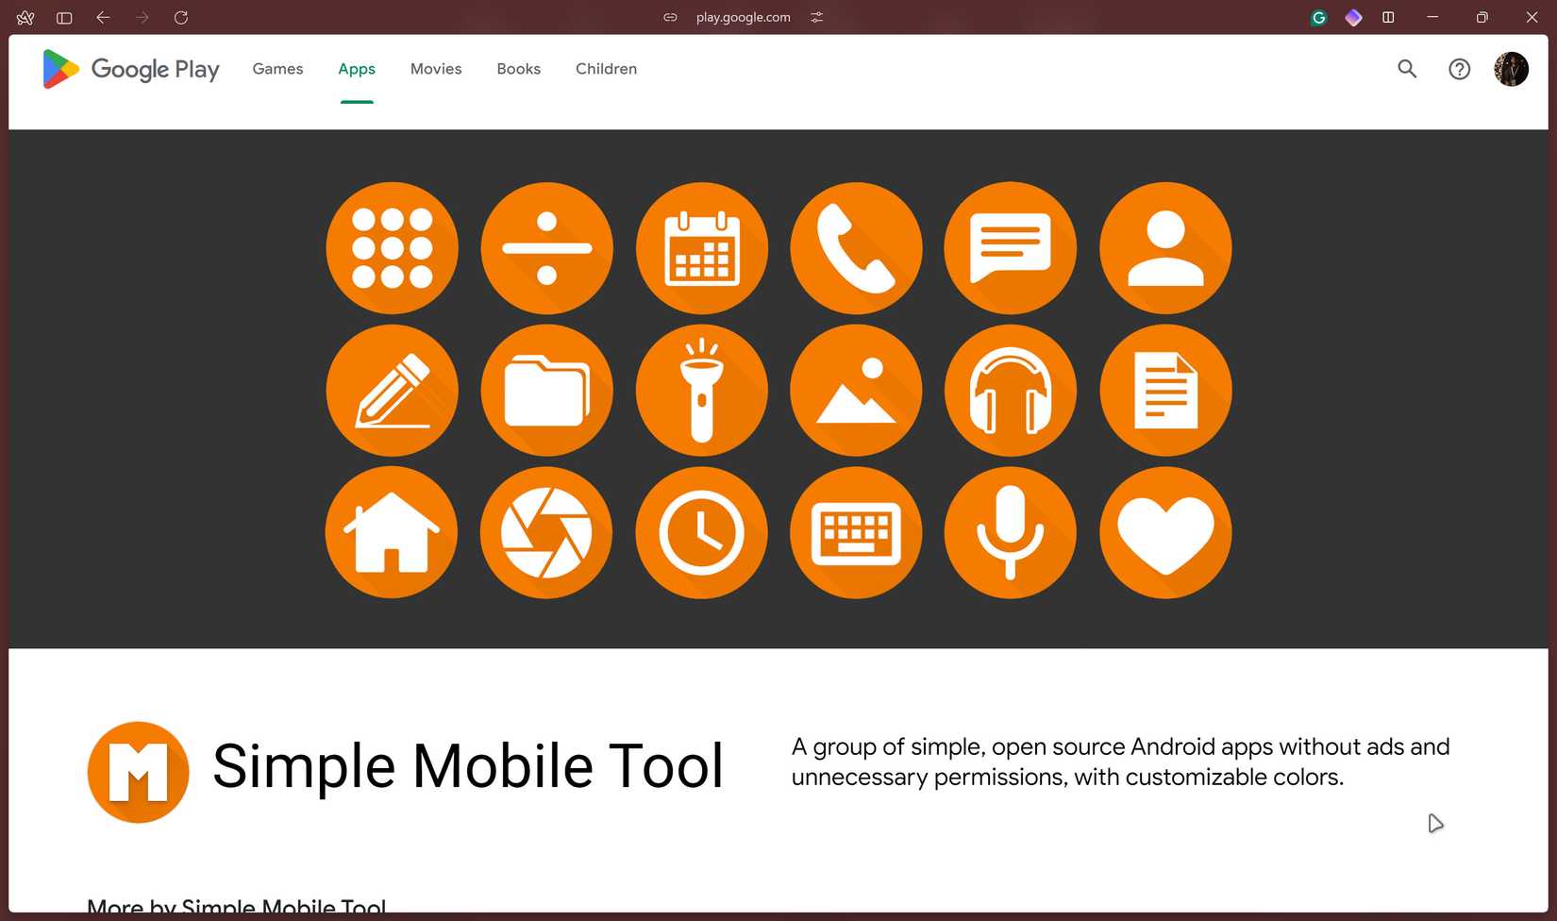
Task: Click the calculator divide icon
Action: click(x=546, y=248)
